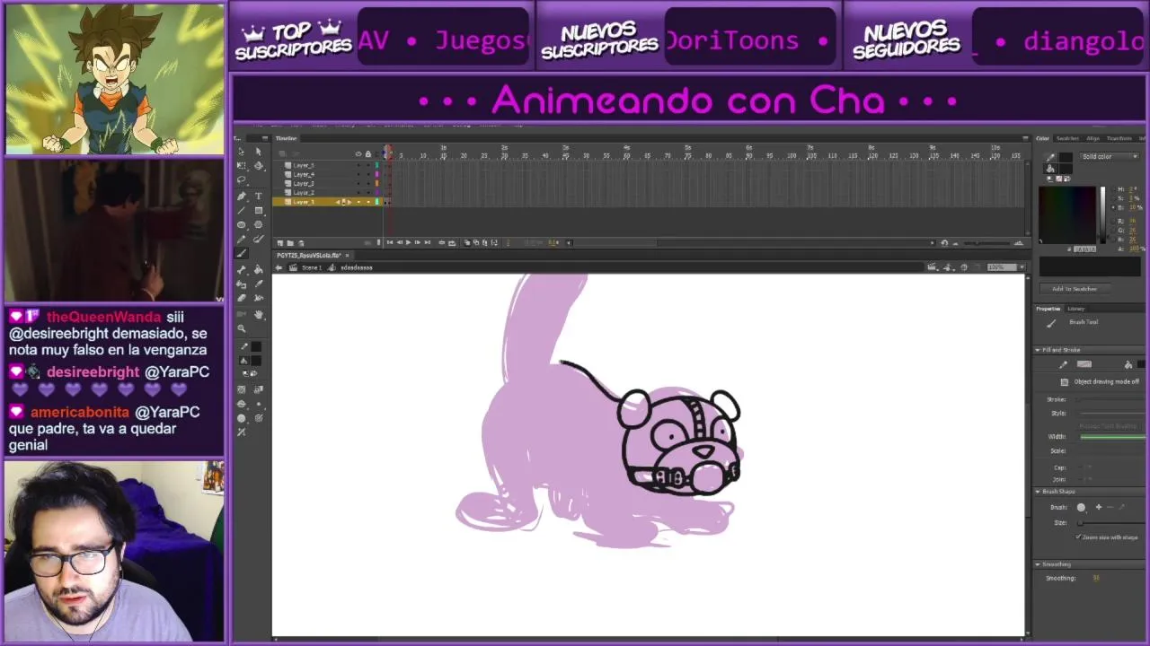Open the Solid color type dropdown
Image resolution: width=1150 pixels, height=646 pixels.
click(1110, 156)
